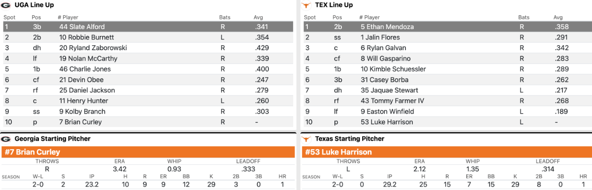Screen dimensions: 592x190
Task: Click the Avg column header in UGA lineup
Action: click(x=259, y=17)
